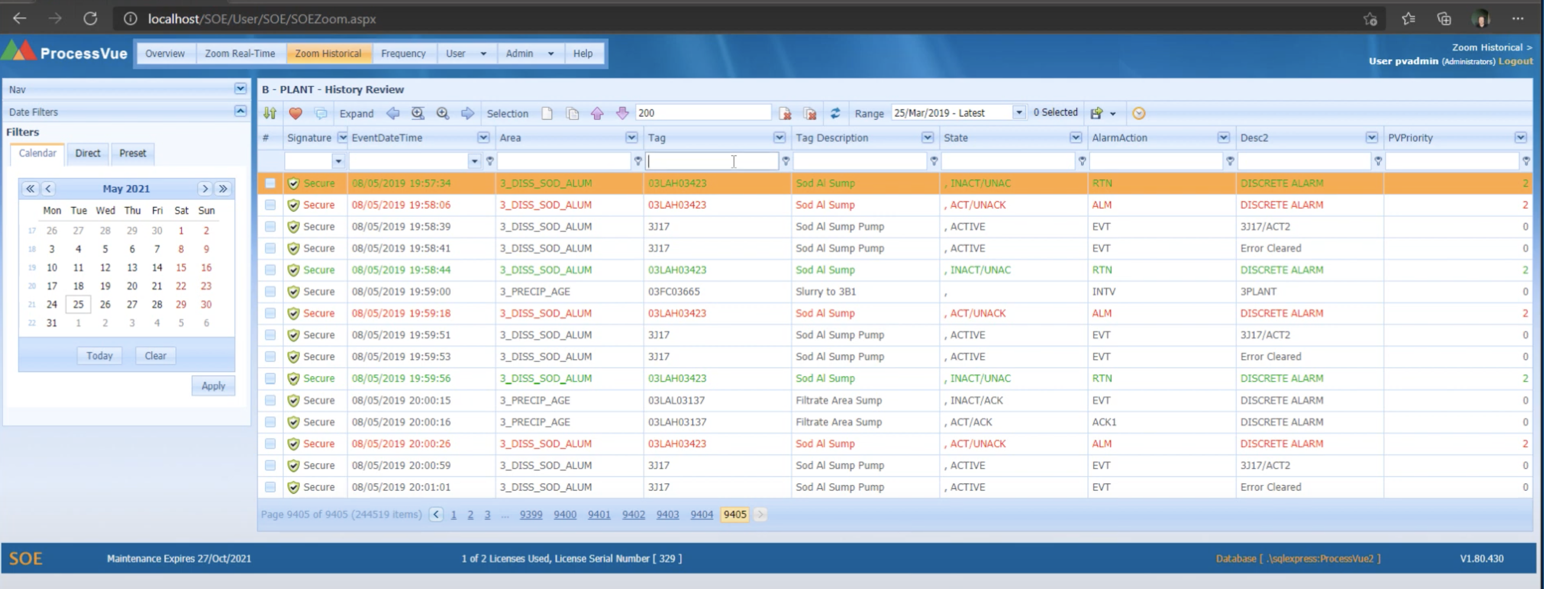Click the comment bubble toolbar icon
The width and height of the screenshot is (1544, 589).
coord(321,113)
